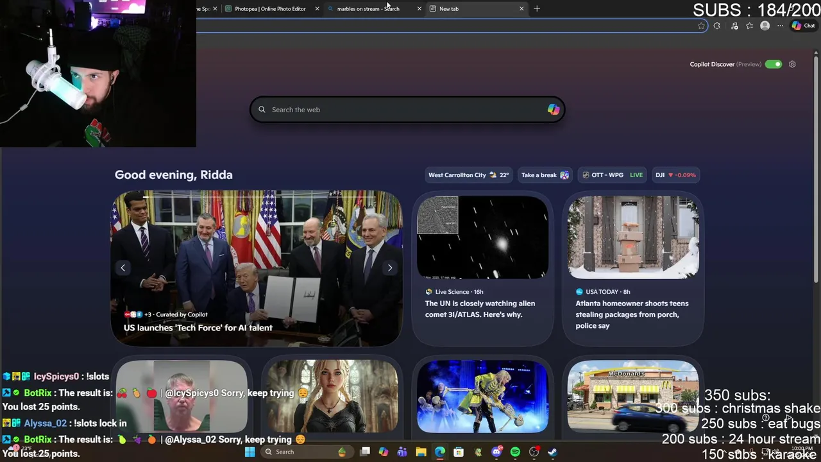This screenshot has height=462, width=821.
Task: Click the Good evening, Ridda greeting
Action: pos(173,175)
